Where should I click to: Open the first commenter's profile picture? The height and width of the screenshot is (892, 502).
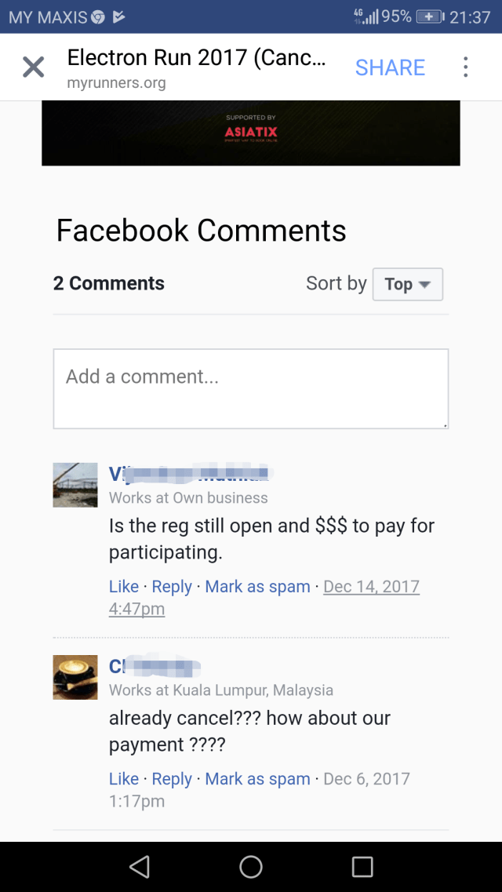click(x=75, y=485)
